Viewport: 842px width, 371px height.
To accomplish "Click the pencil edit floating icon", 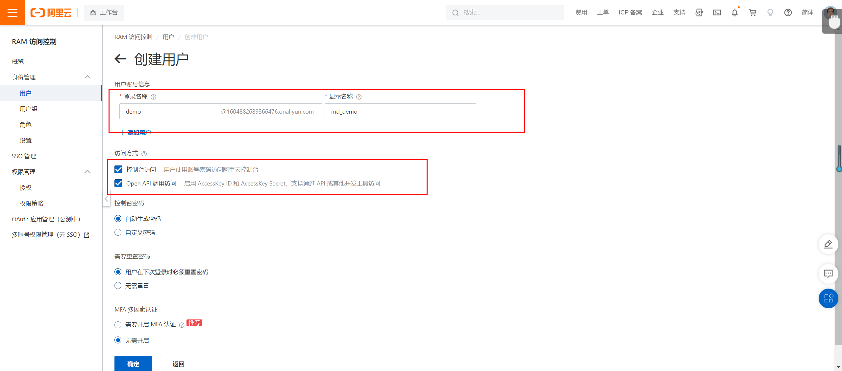I will click(x=828, y=244).
